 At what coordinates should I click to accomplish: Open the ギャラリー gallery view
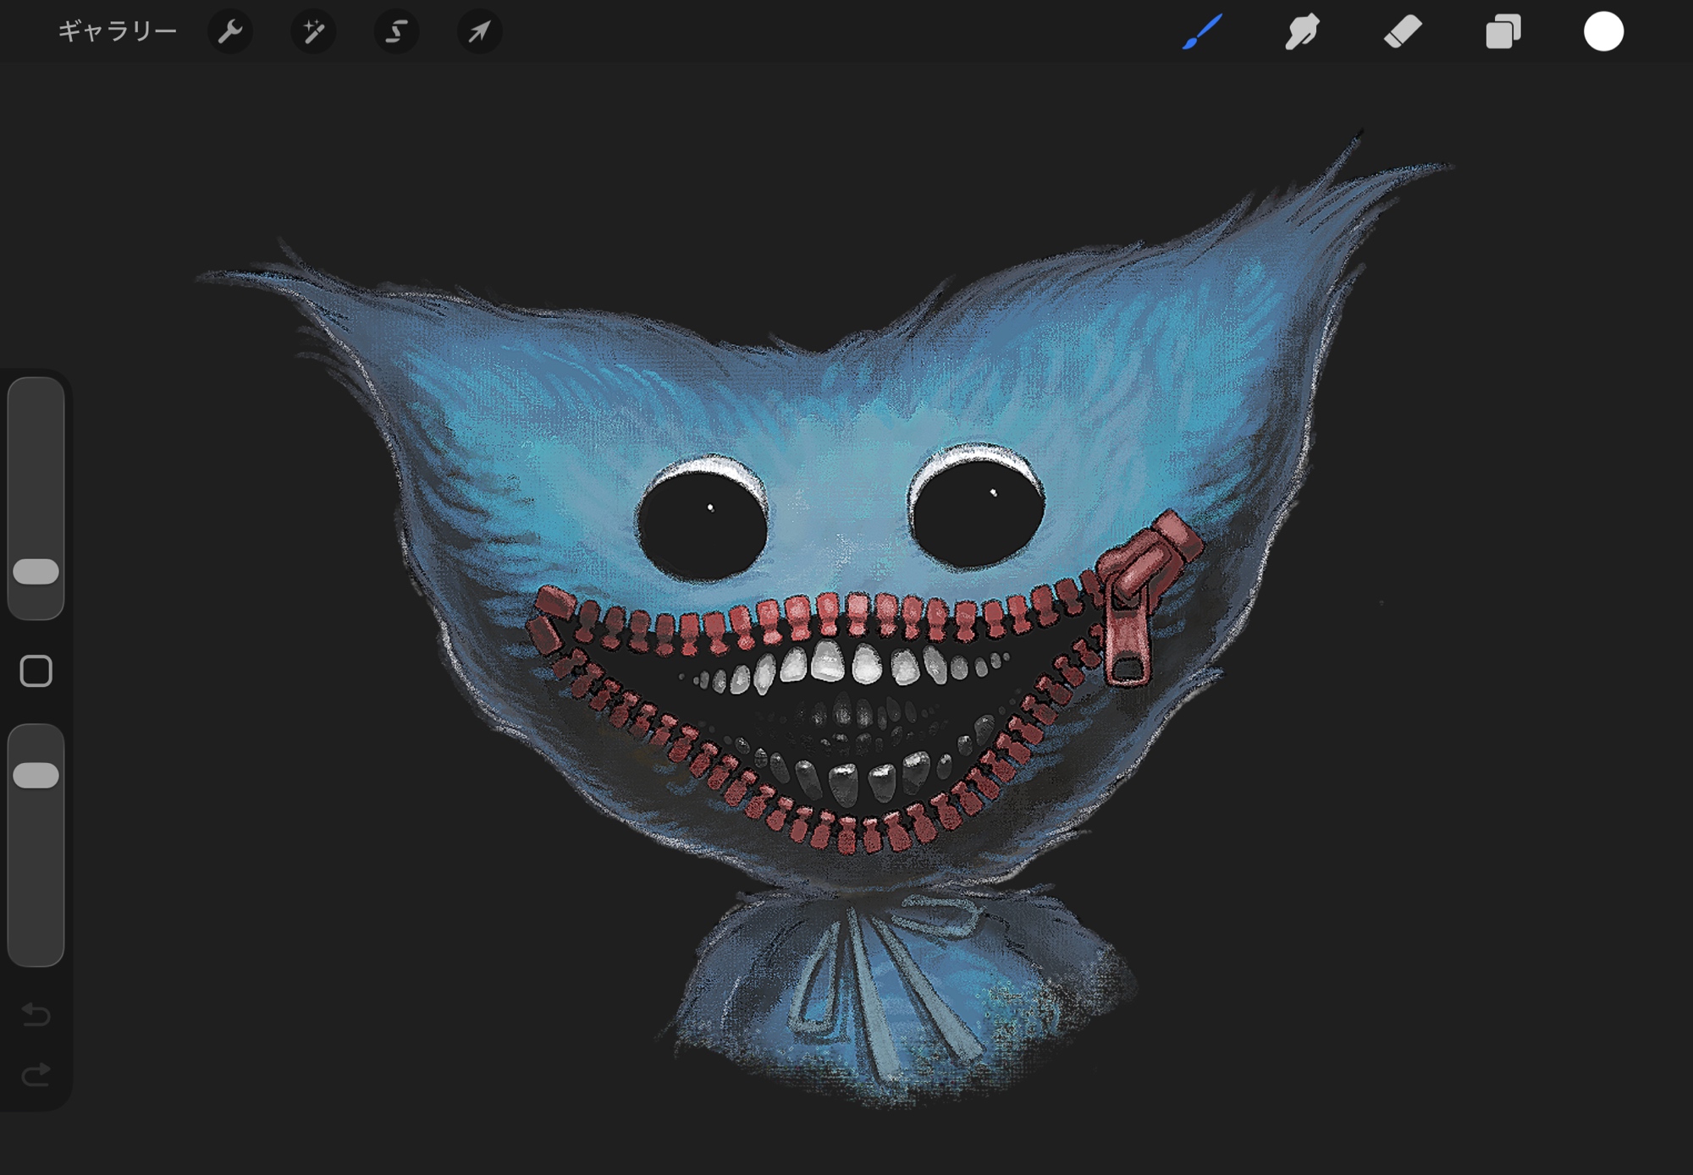coord(117,32)
